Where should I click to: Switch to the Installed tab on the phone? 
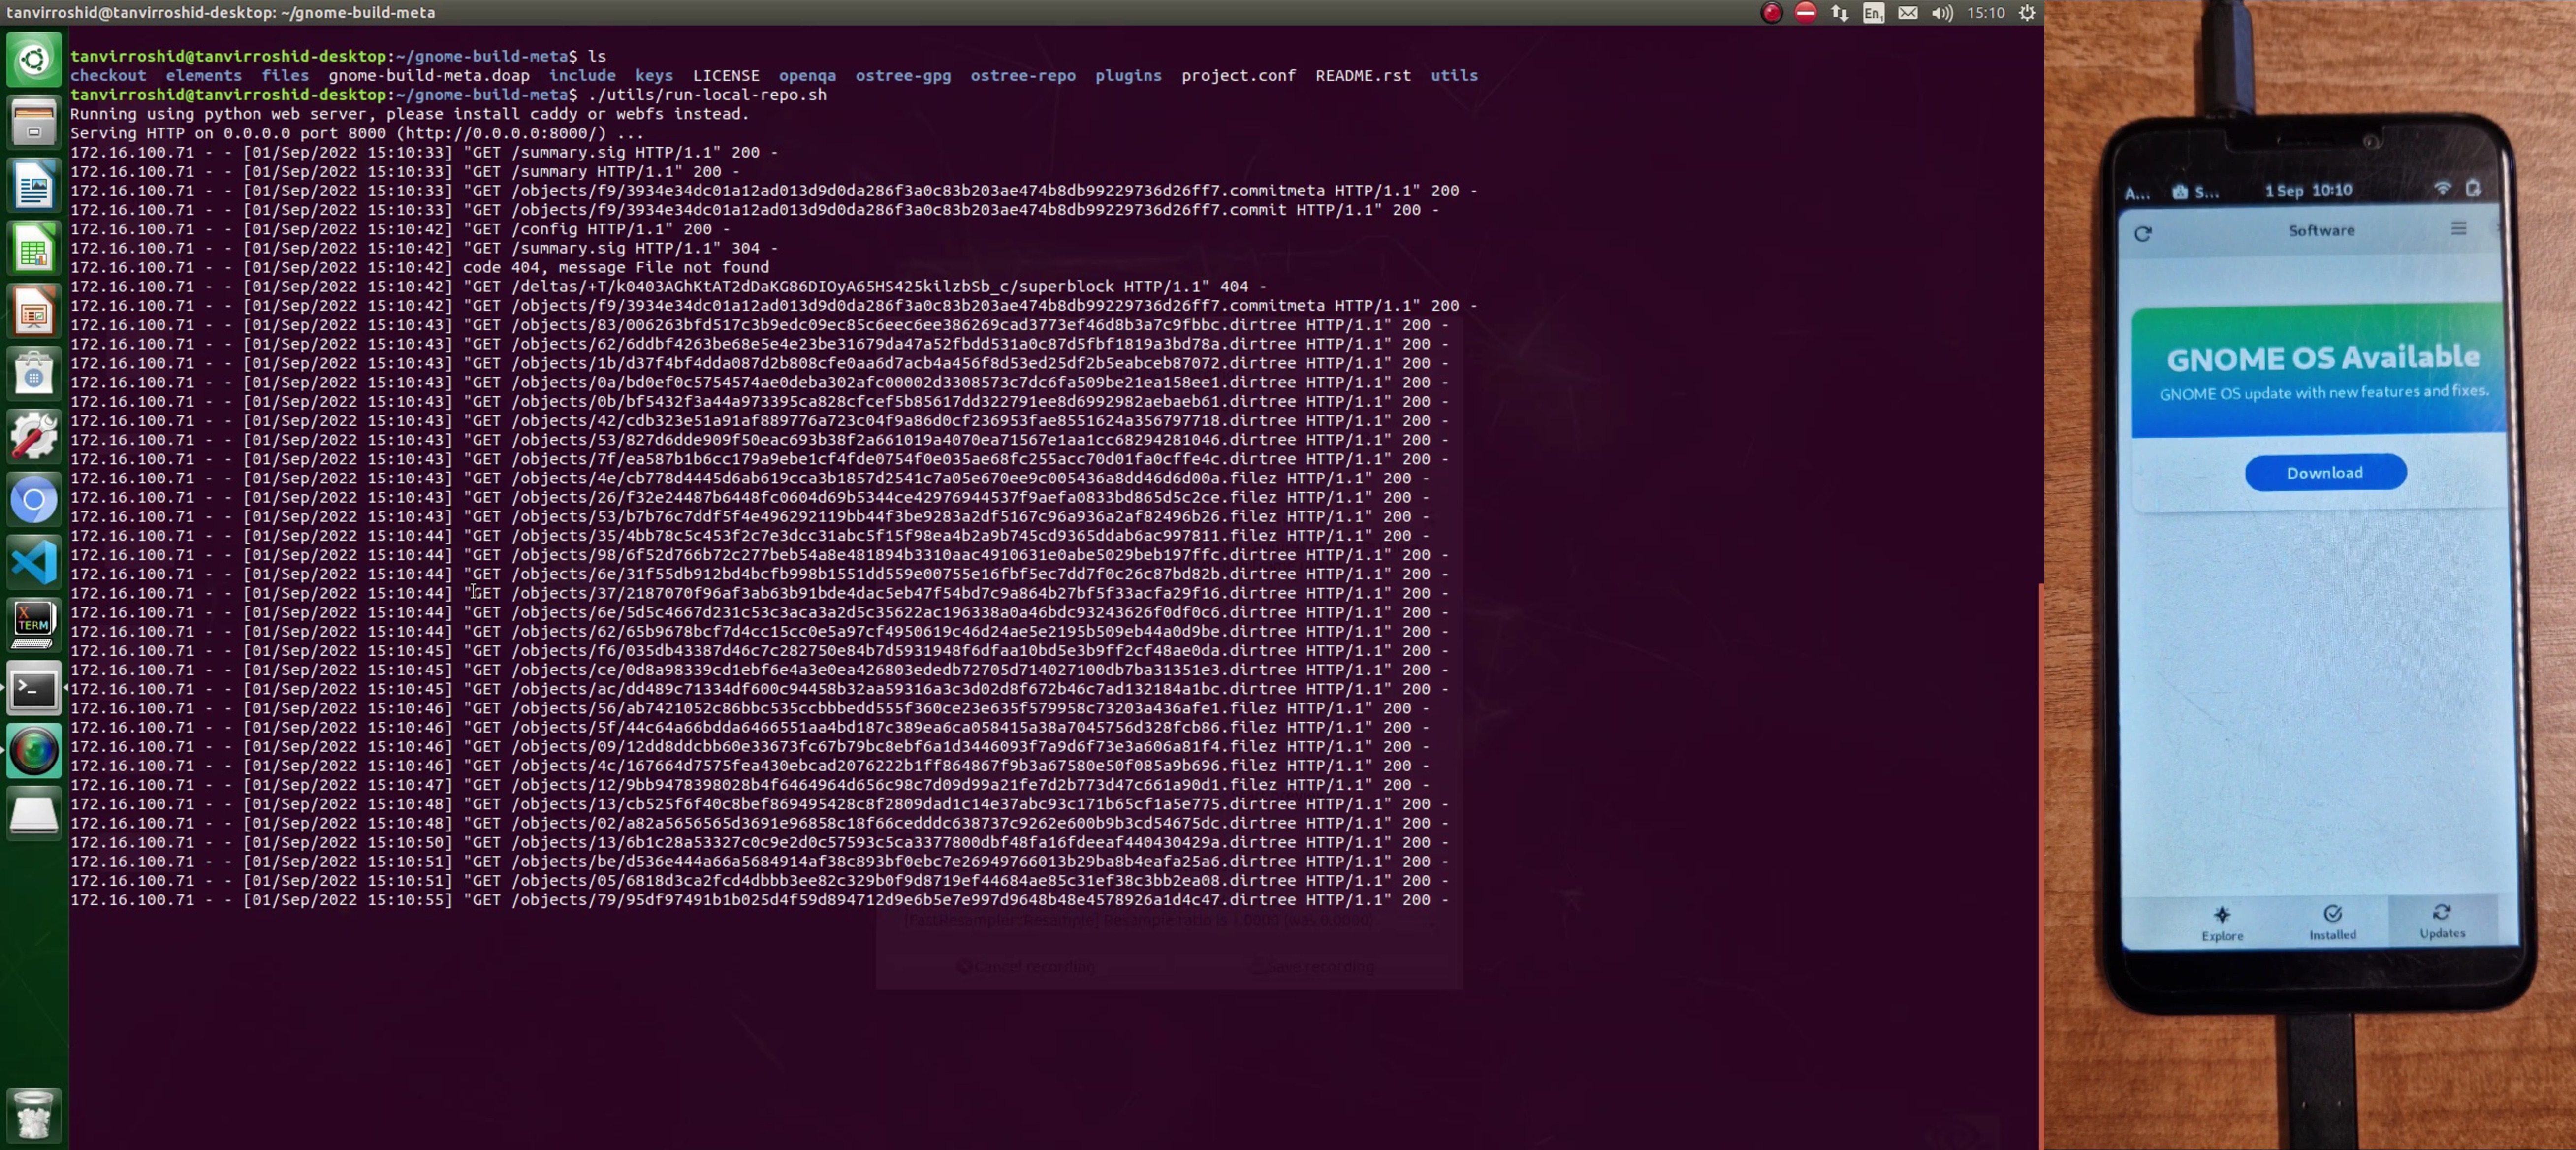tap(2332, 922)
